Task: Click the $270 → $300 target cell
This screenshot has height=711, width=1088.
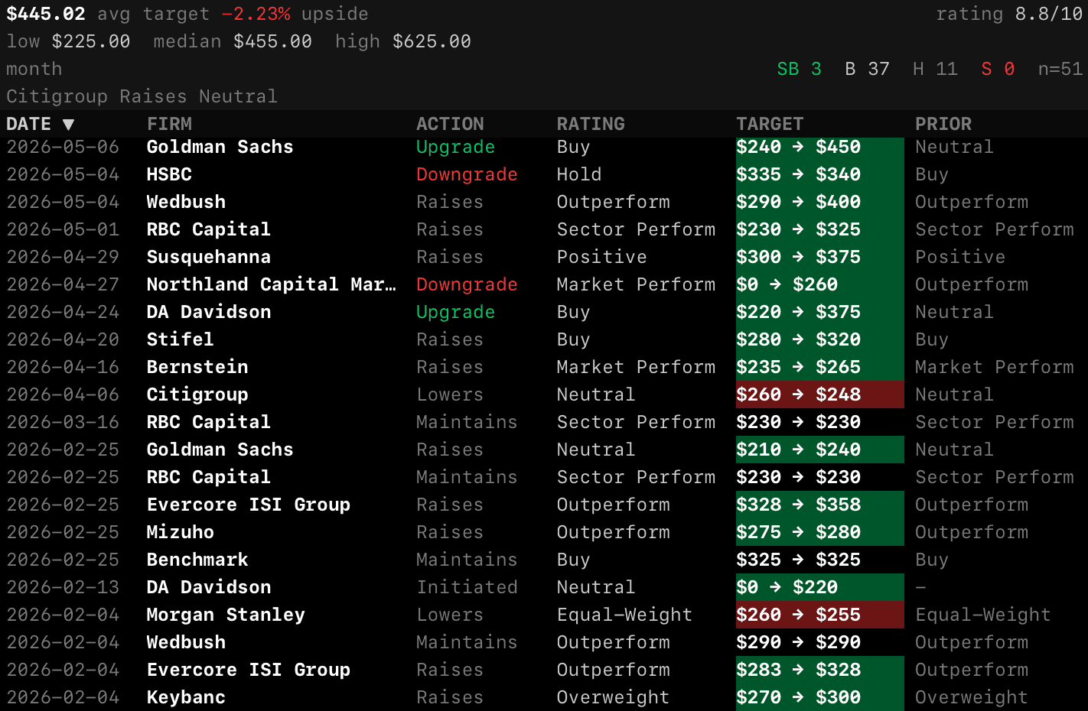Action: [820, 697]
